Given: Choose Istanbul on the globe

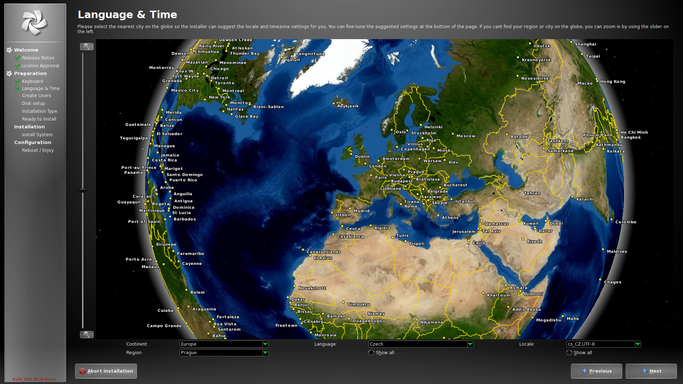Looking at the screenshot, I should (x=451, y=199).
